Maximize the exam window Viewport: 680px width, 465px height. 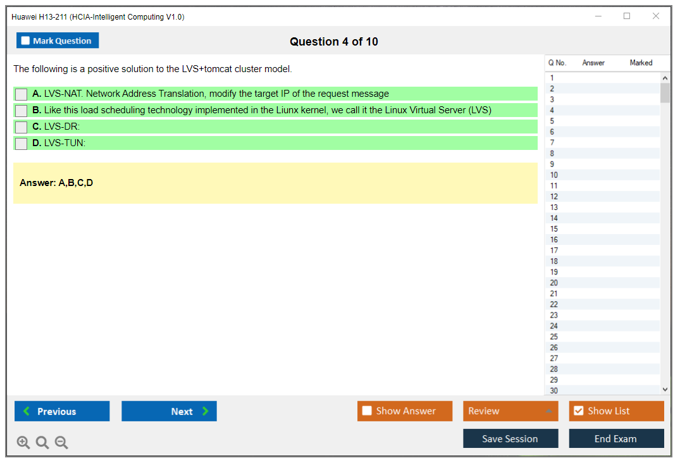[627, 16]
